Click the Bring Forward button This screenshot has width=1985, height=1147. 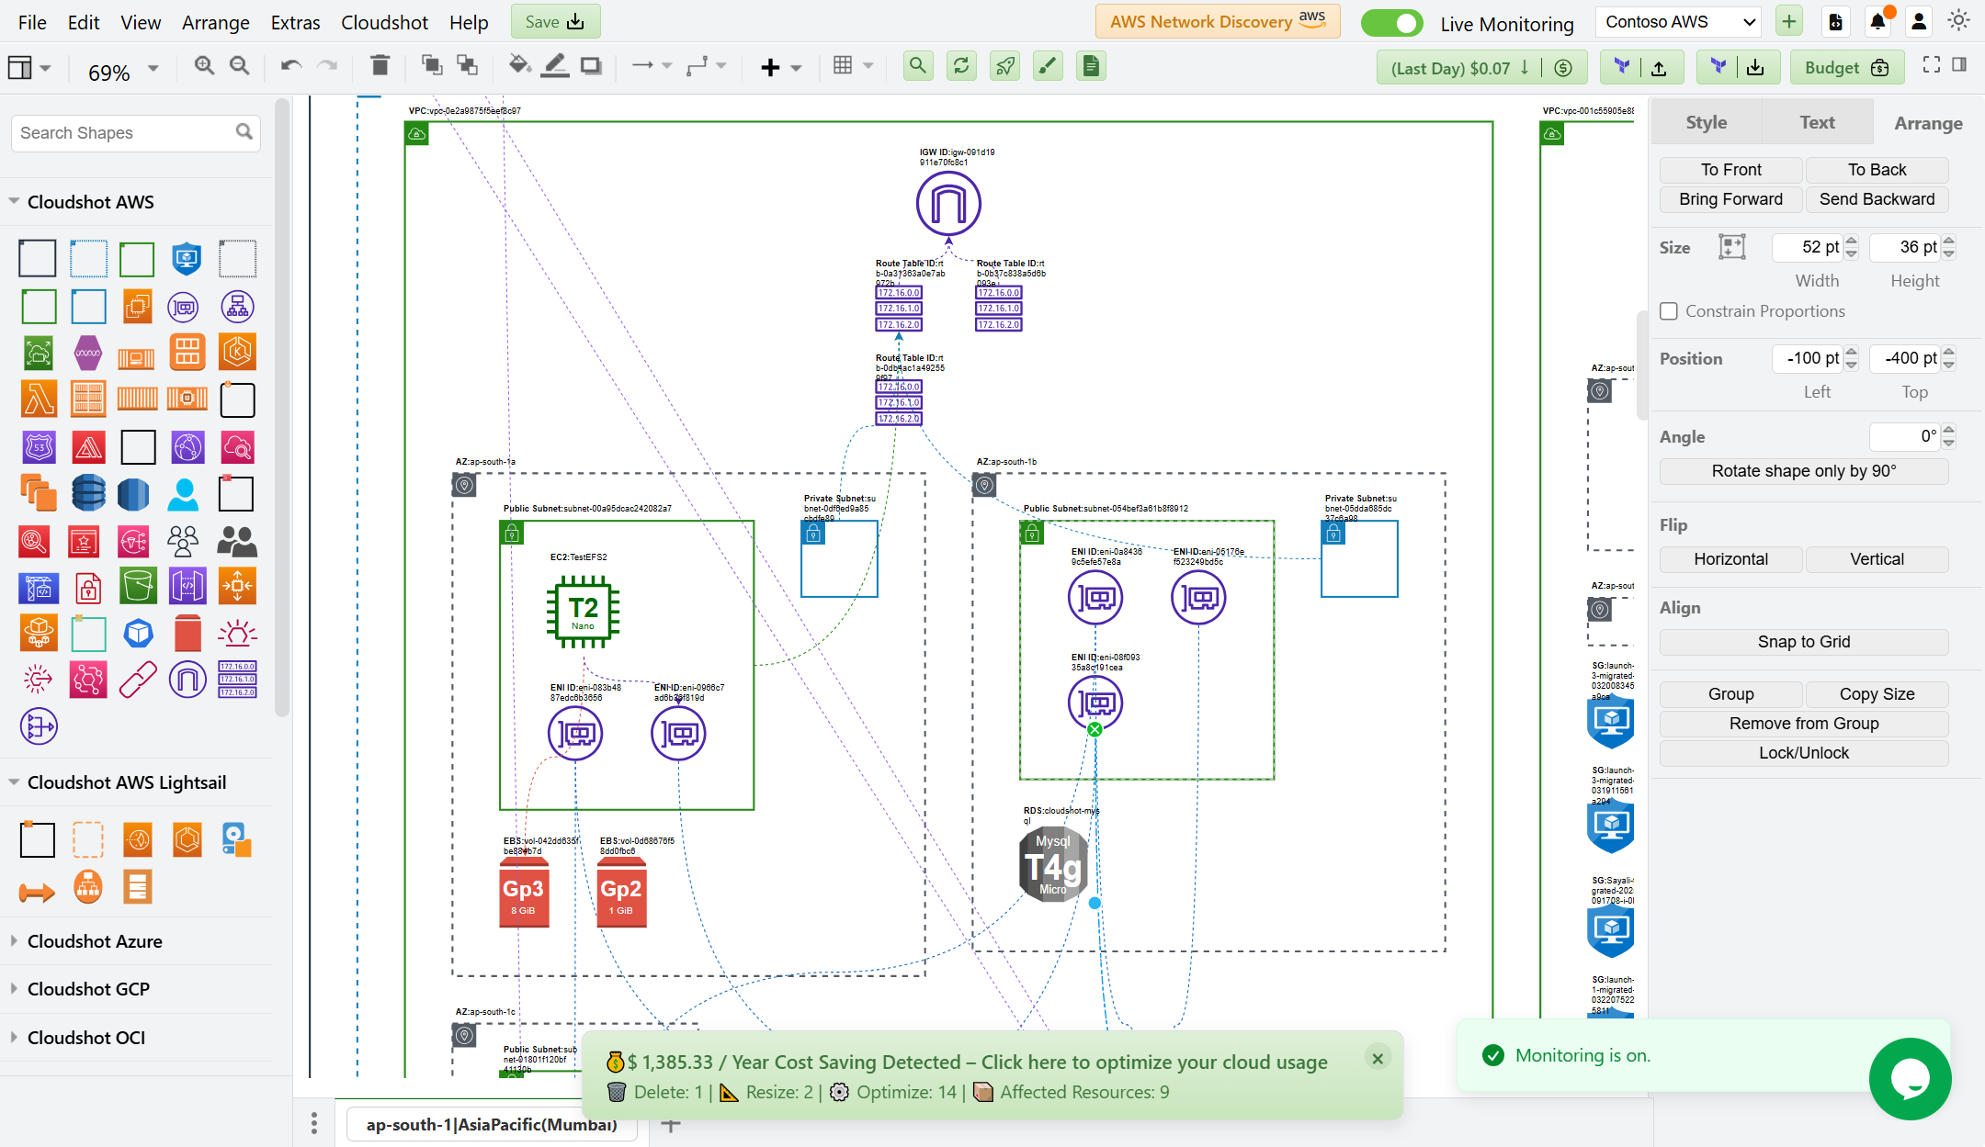coord(1730,199)
